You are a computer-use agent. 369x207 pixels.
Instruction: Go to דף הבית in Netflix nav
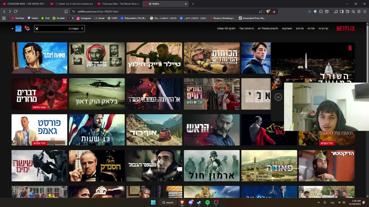tap(323, 28)
